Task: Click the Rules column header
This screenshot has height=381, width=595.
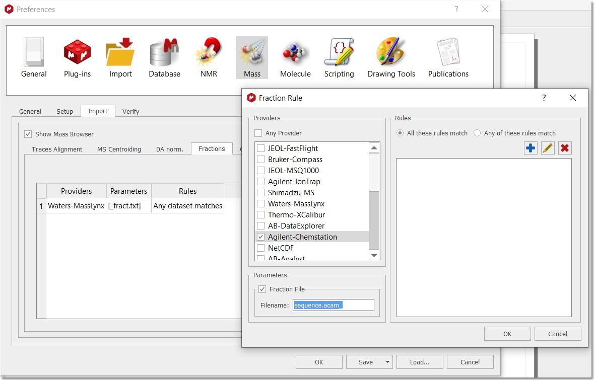Action: click(188, 191)
